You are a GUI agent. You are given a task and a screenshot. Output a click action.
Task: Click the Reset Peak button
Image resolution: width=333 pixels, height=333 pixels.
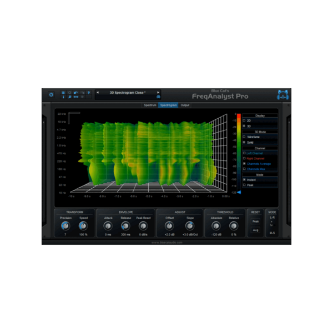(x=255, y=221)
